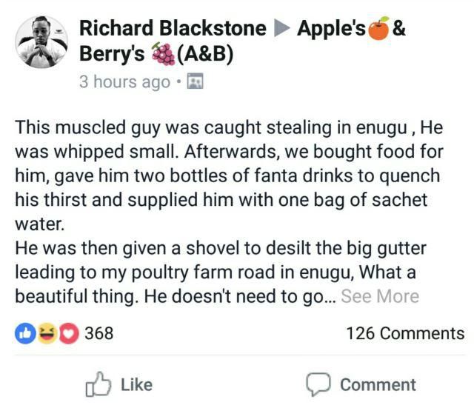Click the apple emoji in the group name
The width and height of the screenshot is (474, 408).
click(378, 30)
